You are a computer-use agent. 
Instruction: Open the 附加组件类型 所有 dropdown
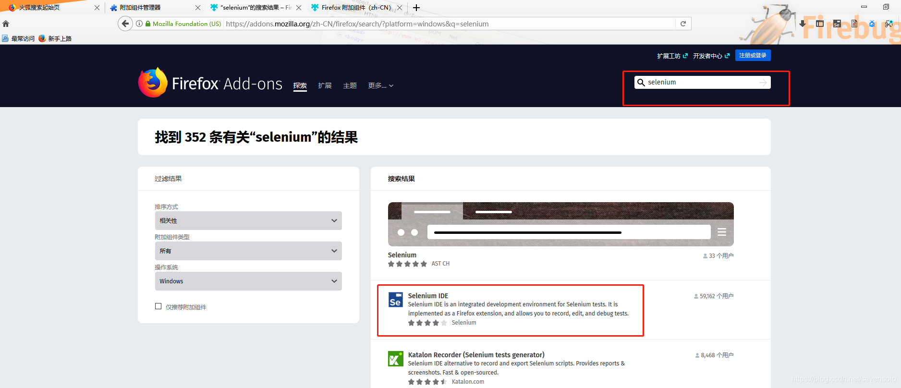pyautogui.click(x=248, y=251)
